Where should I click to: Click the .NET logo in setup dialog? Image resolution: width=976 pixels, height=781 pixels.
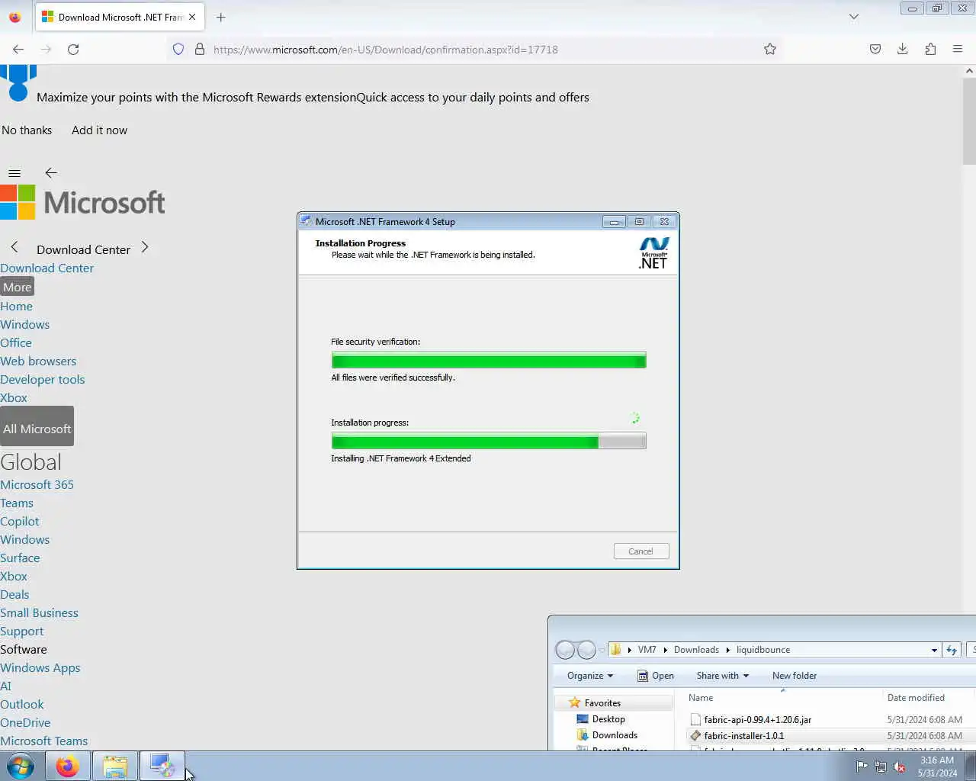pyautogui.click(x=653, y=253)
